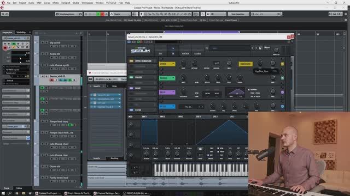350x196 pixels.
Task: Toggle the Filter rack enable button
Action: (131, 110)
